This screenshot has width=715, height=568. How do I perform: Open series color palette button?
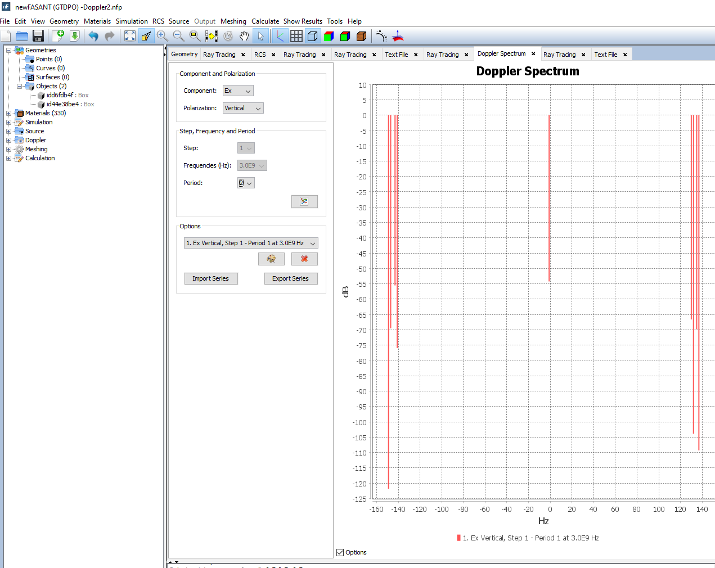click(271, 259)
